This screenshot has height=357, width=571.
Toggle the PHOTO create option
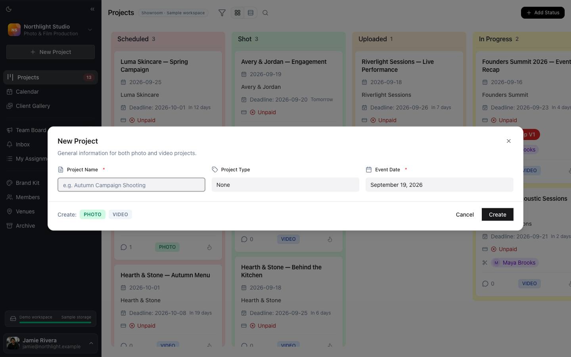point(92,215)
